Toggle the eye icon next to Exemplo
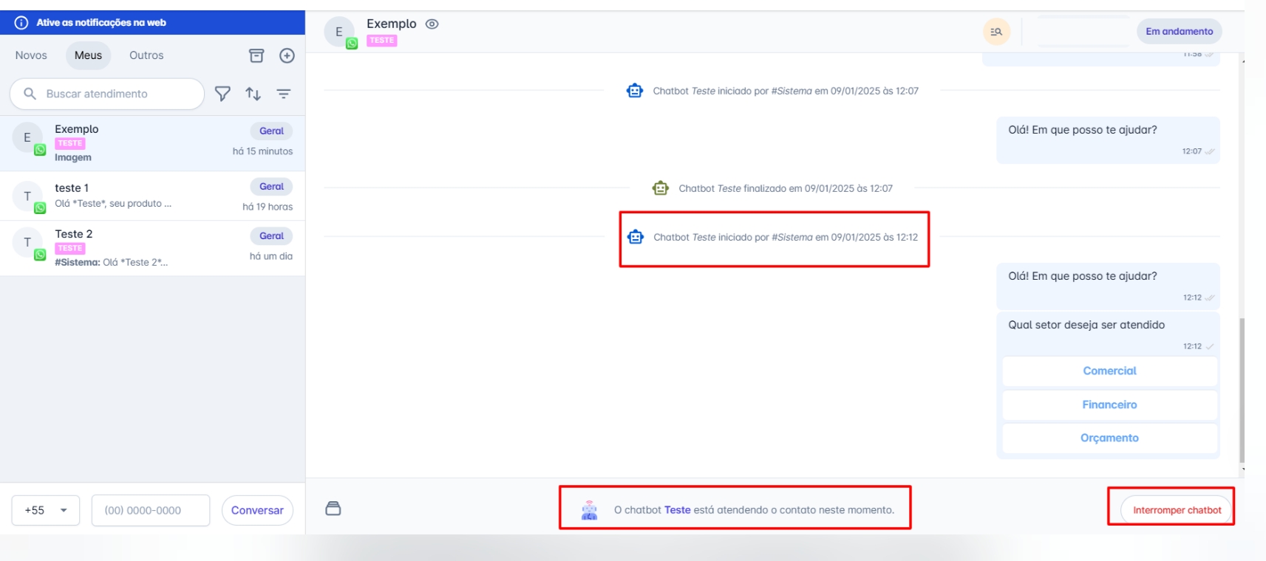Viewport: 1266px width, 561px height. [x=432, y=24]
